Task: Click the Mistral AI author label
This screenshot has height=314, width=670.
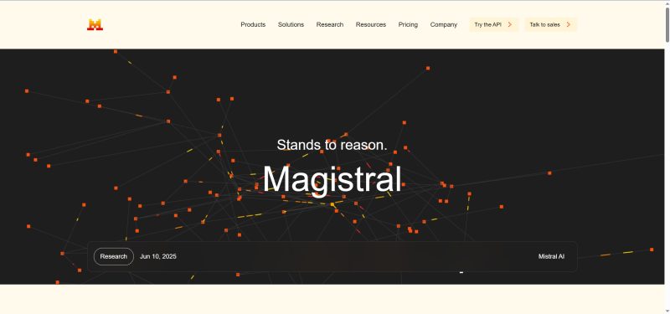Action: pos(551,256)
